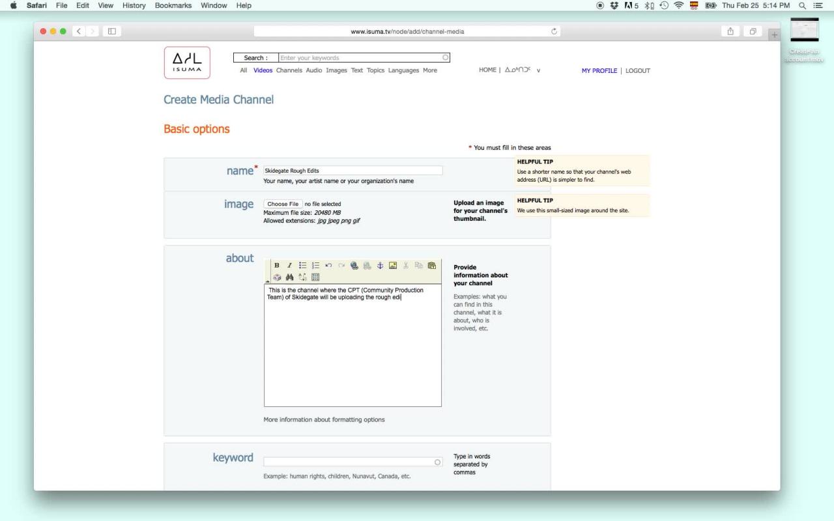Click the Safari address bar

pyautogui.click(x=407, y=31)
